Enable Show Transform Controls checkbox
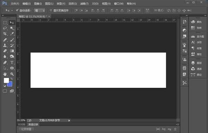The image size is (208, 133). pyautogui.click(x=51, y=10)
